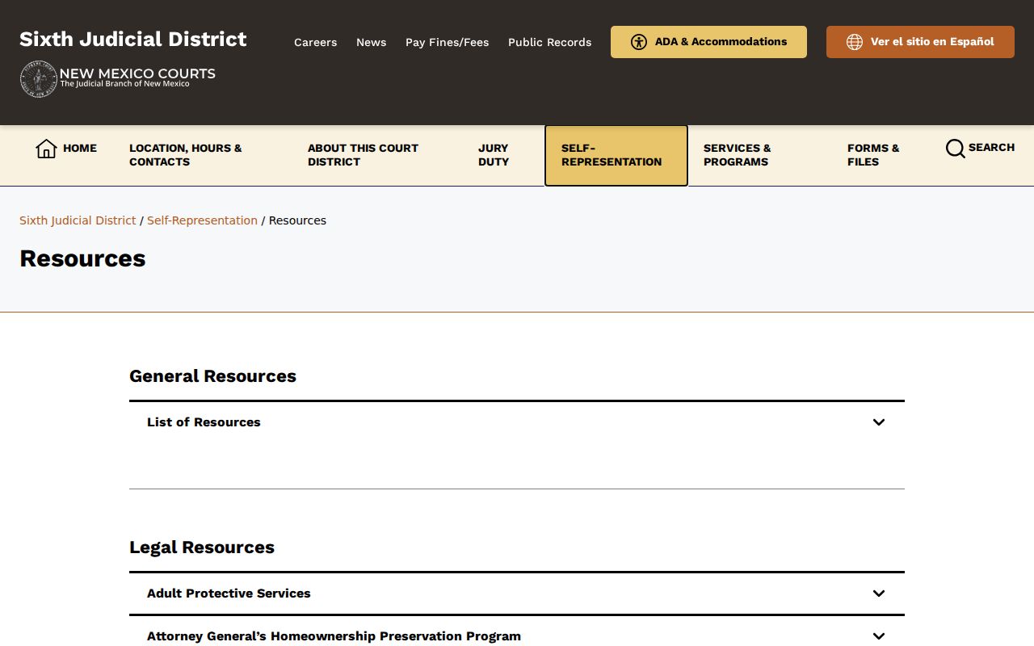
Task: Click Attorney General's Homeownership Preservation Program title
Action: tap(334, 636)
